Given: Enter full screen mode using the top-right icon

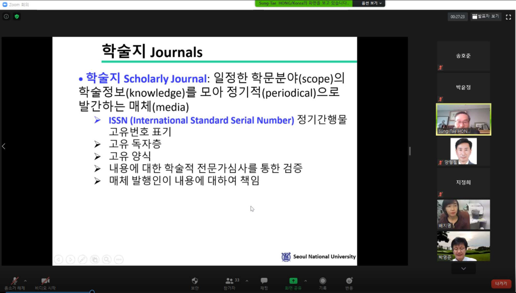Looking at the screenshot, I should click(x=508, y=17).
